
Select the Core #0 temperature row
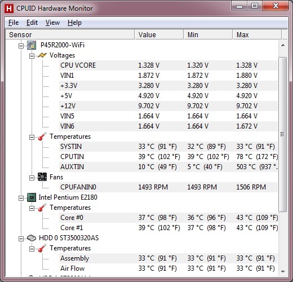pos(168,218)
